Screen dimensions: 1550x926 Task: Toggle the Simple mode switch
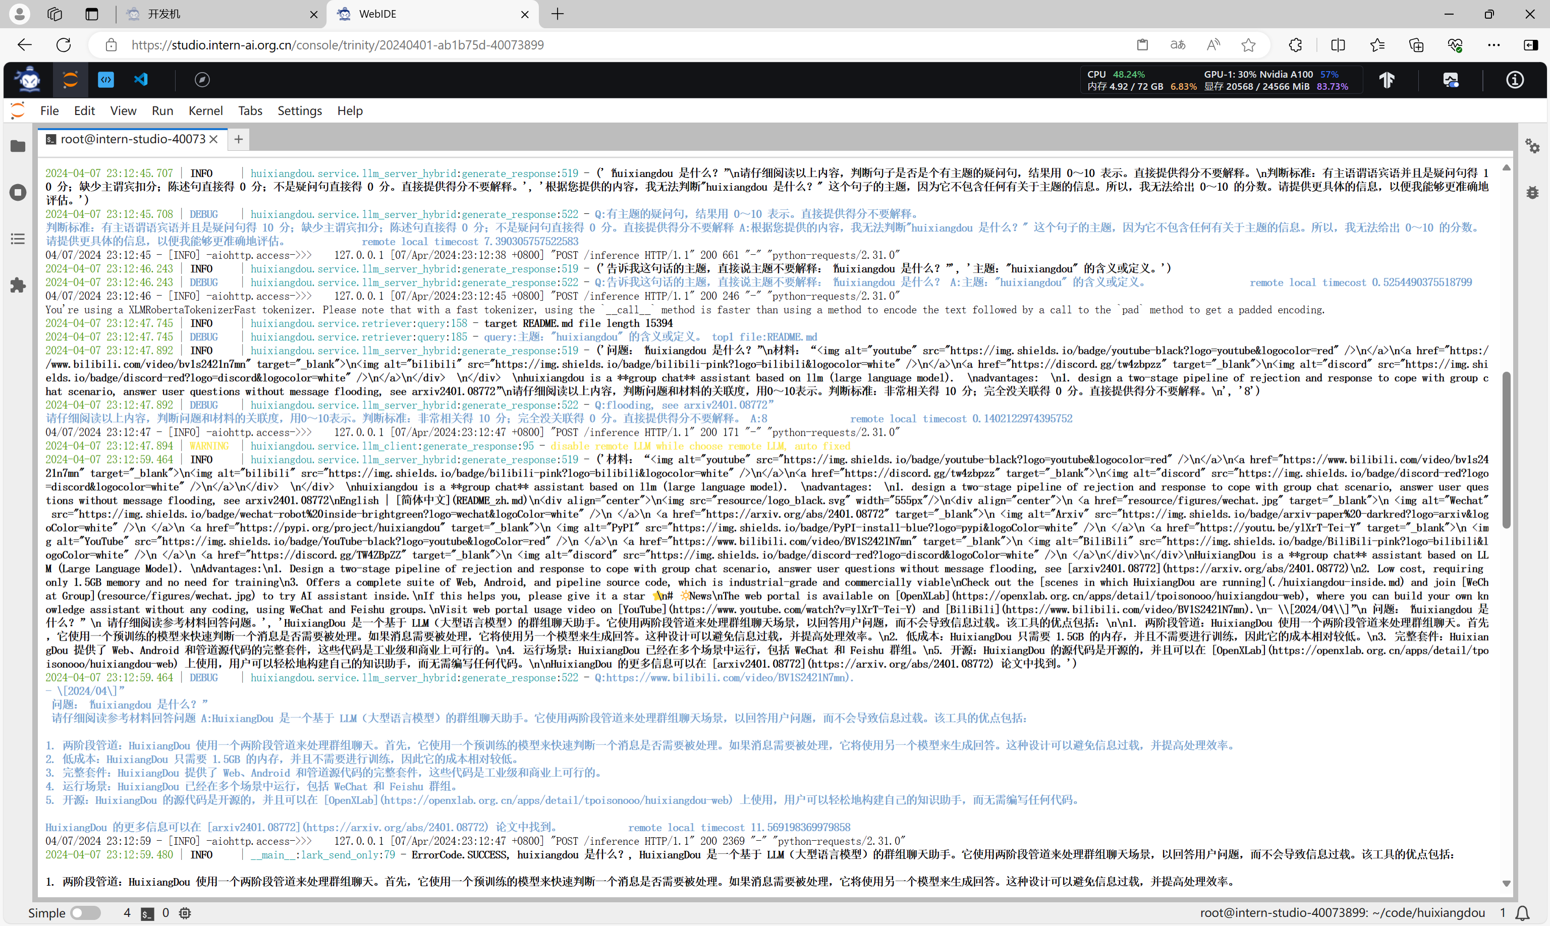[85, 913]
